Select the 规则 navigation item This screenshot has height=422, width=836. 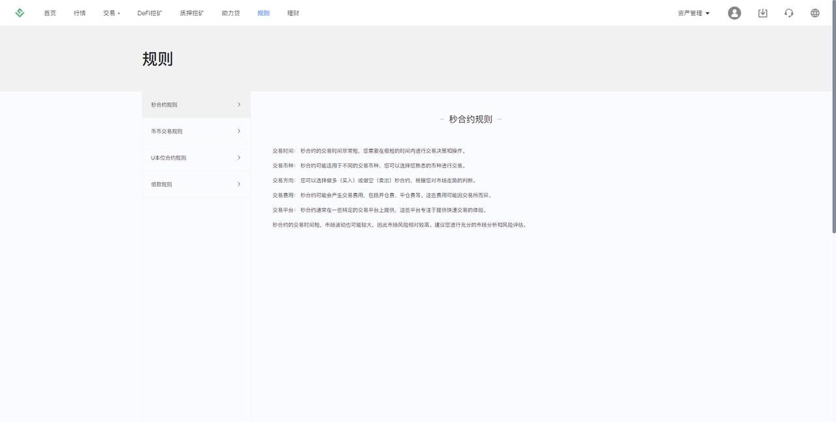pos(263,13)
